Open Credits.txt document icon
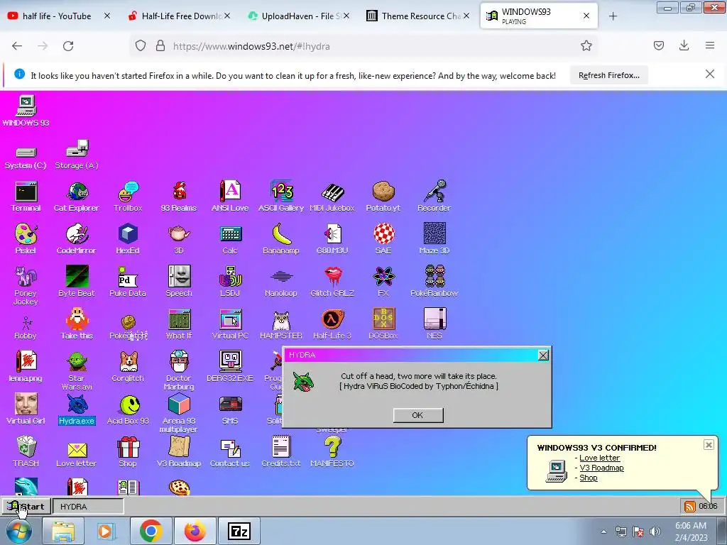 [281, 452]
